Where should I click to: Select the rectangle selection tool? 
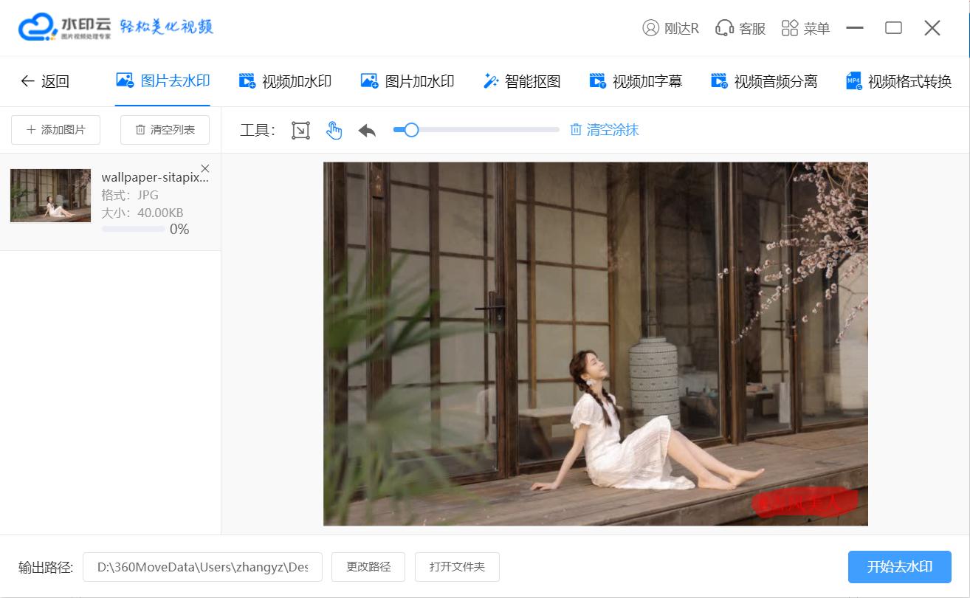[300, 129]
